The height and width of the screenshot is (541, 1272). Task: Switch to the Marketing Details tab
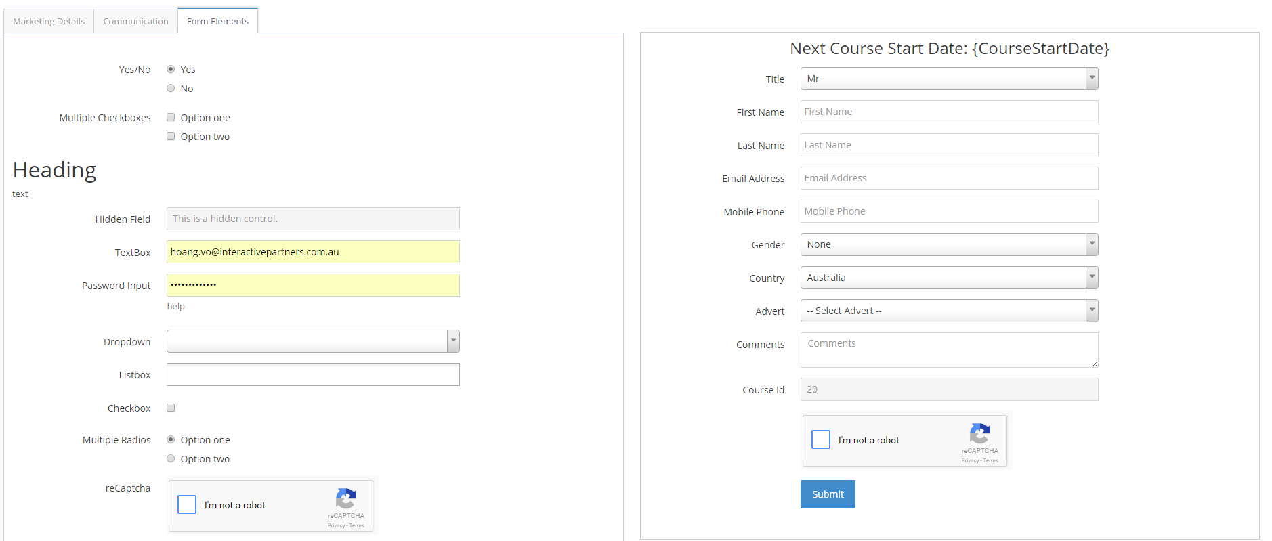[49, 22]
